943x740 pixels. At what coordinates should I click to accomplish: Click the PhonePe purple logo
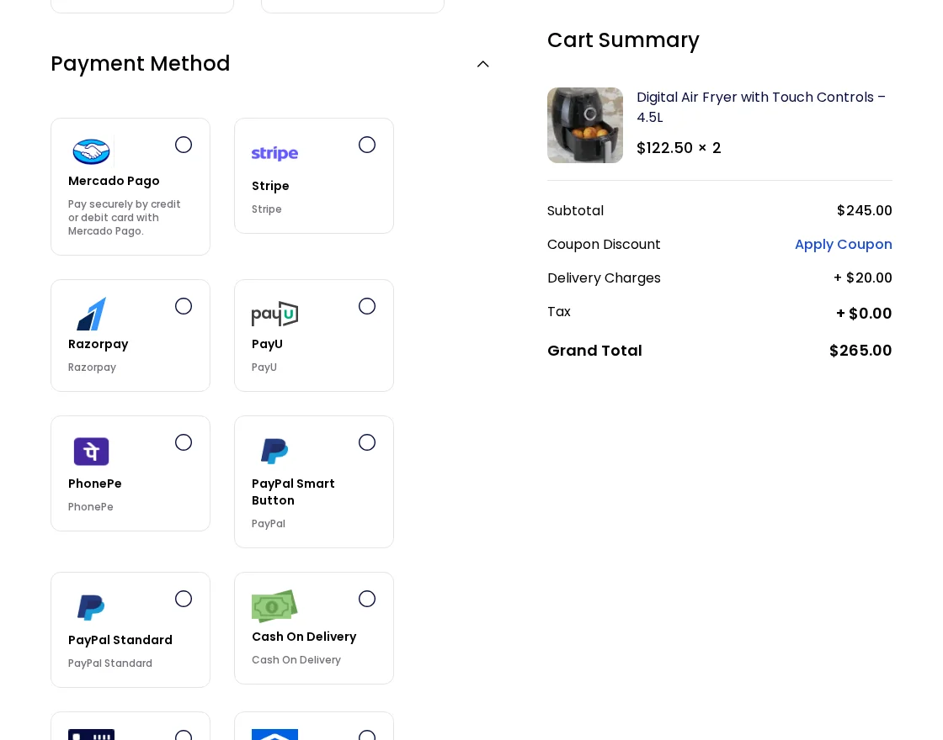[92, 451]
